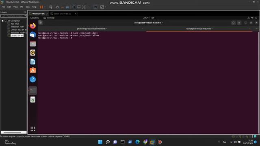This screenshot has width=260, height=146.
Task: Open Ubuntu system status menu
Action: pos(252,18)
